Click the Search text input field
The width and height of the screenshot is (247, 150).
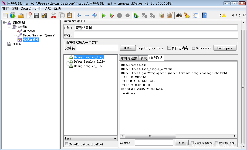(x=154, y=143)
